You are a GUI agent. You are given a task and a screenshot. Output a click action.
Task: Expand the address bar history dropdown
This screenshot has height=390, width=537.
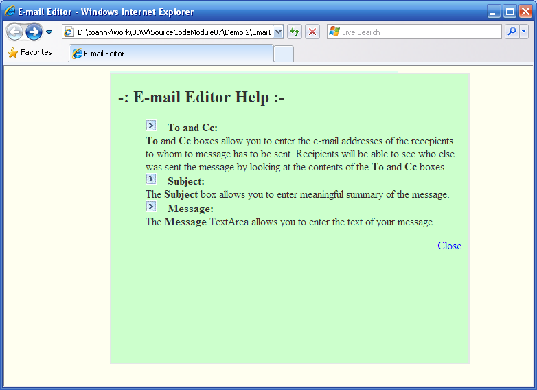point(278,32)
